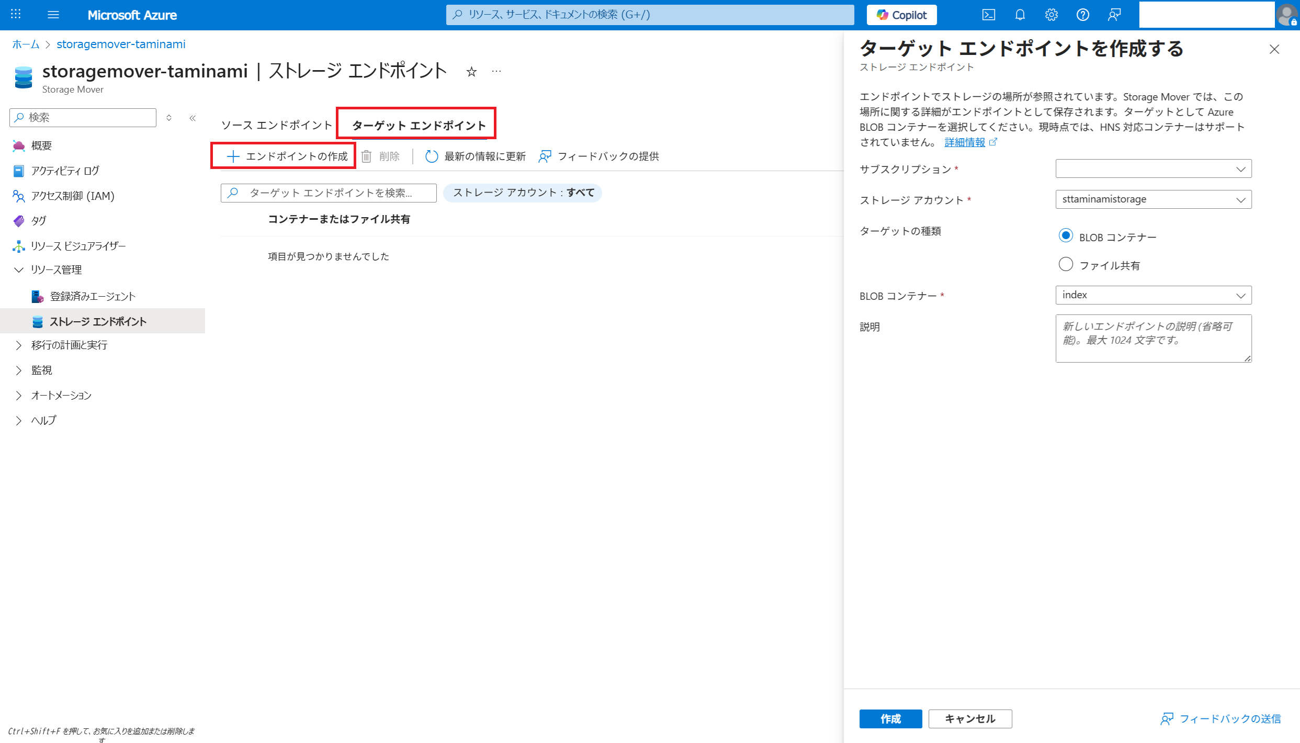Click the Copilot button

[902, 15]
